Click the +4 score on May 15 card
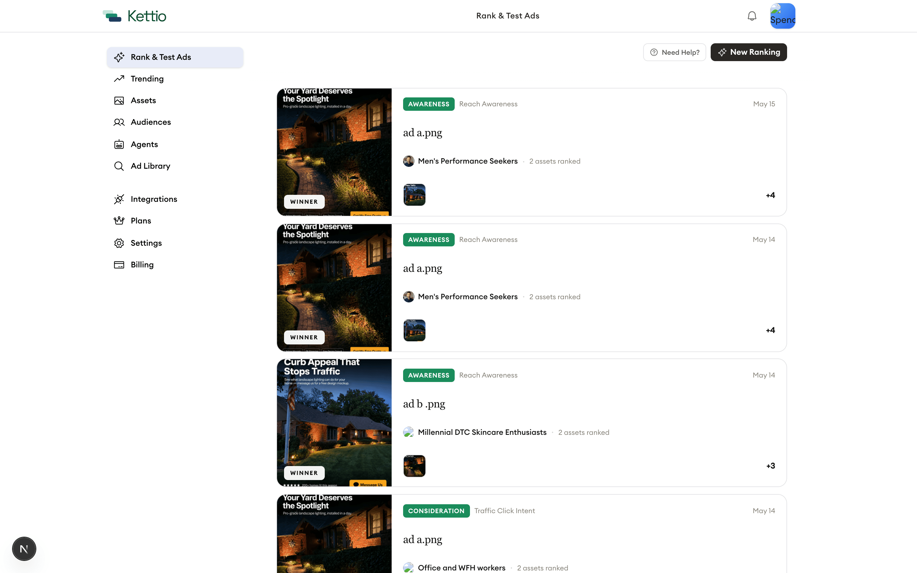The width and height of the screenshot is (917, 573). pos(770,195)
